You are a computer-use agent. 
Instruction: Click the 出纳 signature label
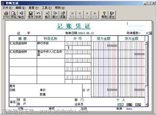pyautogui.click(x=84, y=109)
